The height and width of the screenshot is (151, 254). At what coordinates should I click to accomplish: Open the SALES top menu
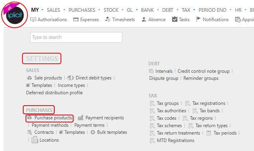tap(53, 10)
